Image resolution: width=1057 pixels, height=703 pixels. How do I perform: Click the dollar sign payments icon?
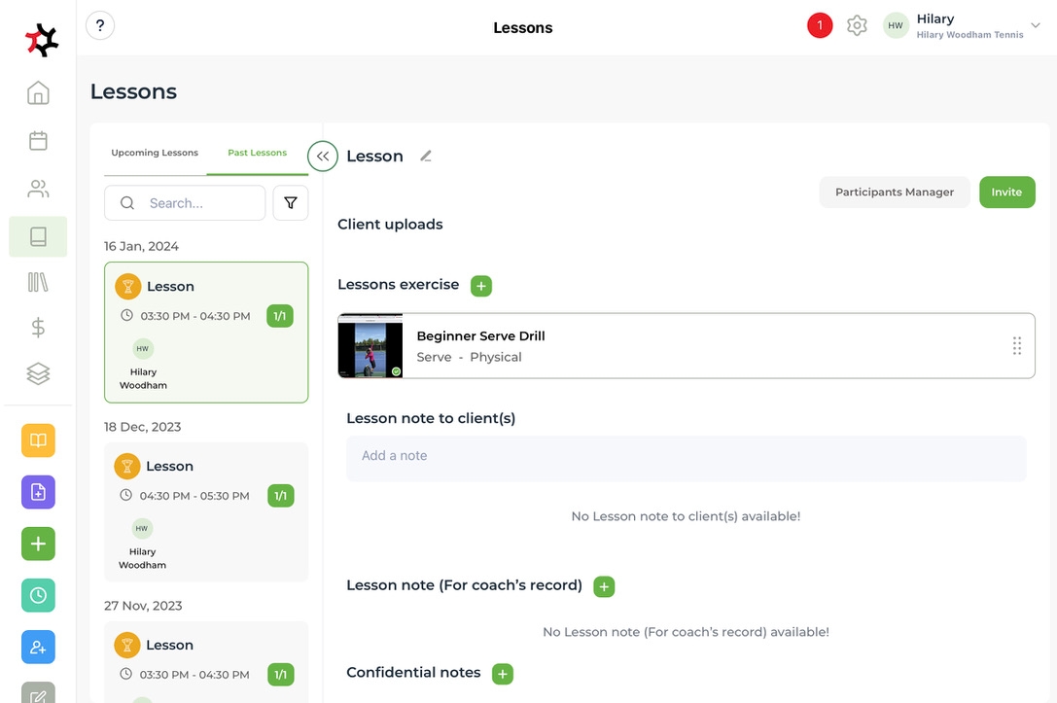click(38, 328)
